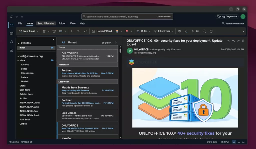Viewport: 256px width, 149px height.
Task: Click the undo arrow in the top bar
Action: (x=17, y=17)
